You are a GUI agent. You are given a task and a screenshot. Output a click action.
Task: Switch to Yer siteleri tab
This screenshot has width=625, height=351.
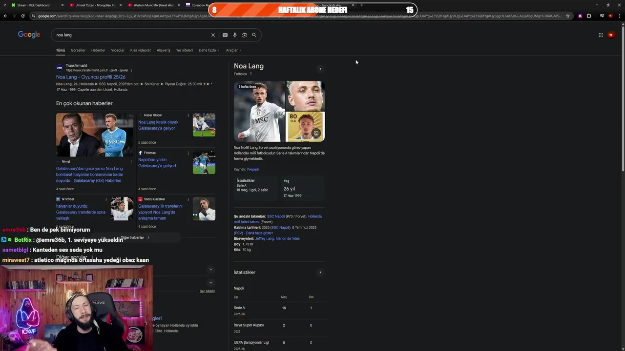tap(185, 50)
